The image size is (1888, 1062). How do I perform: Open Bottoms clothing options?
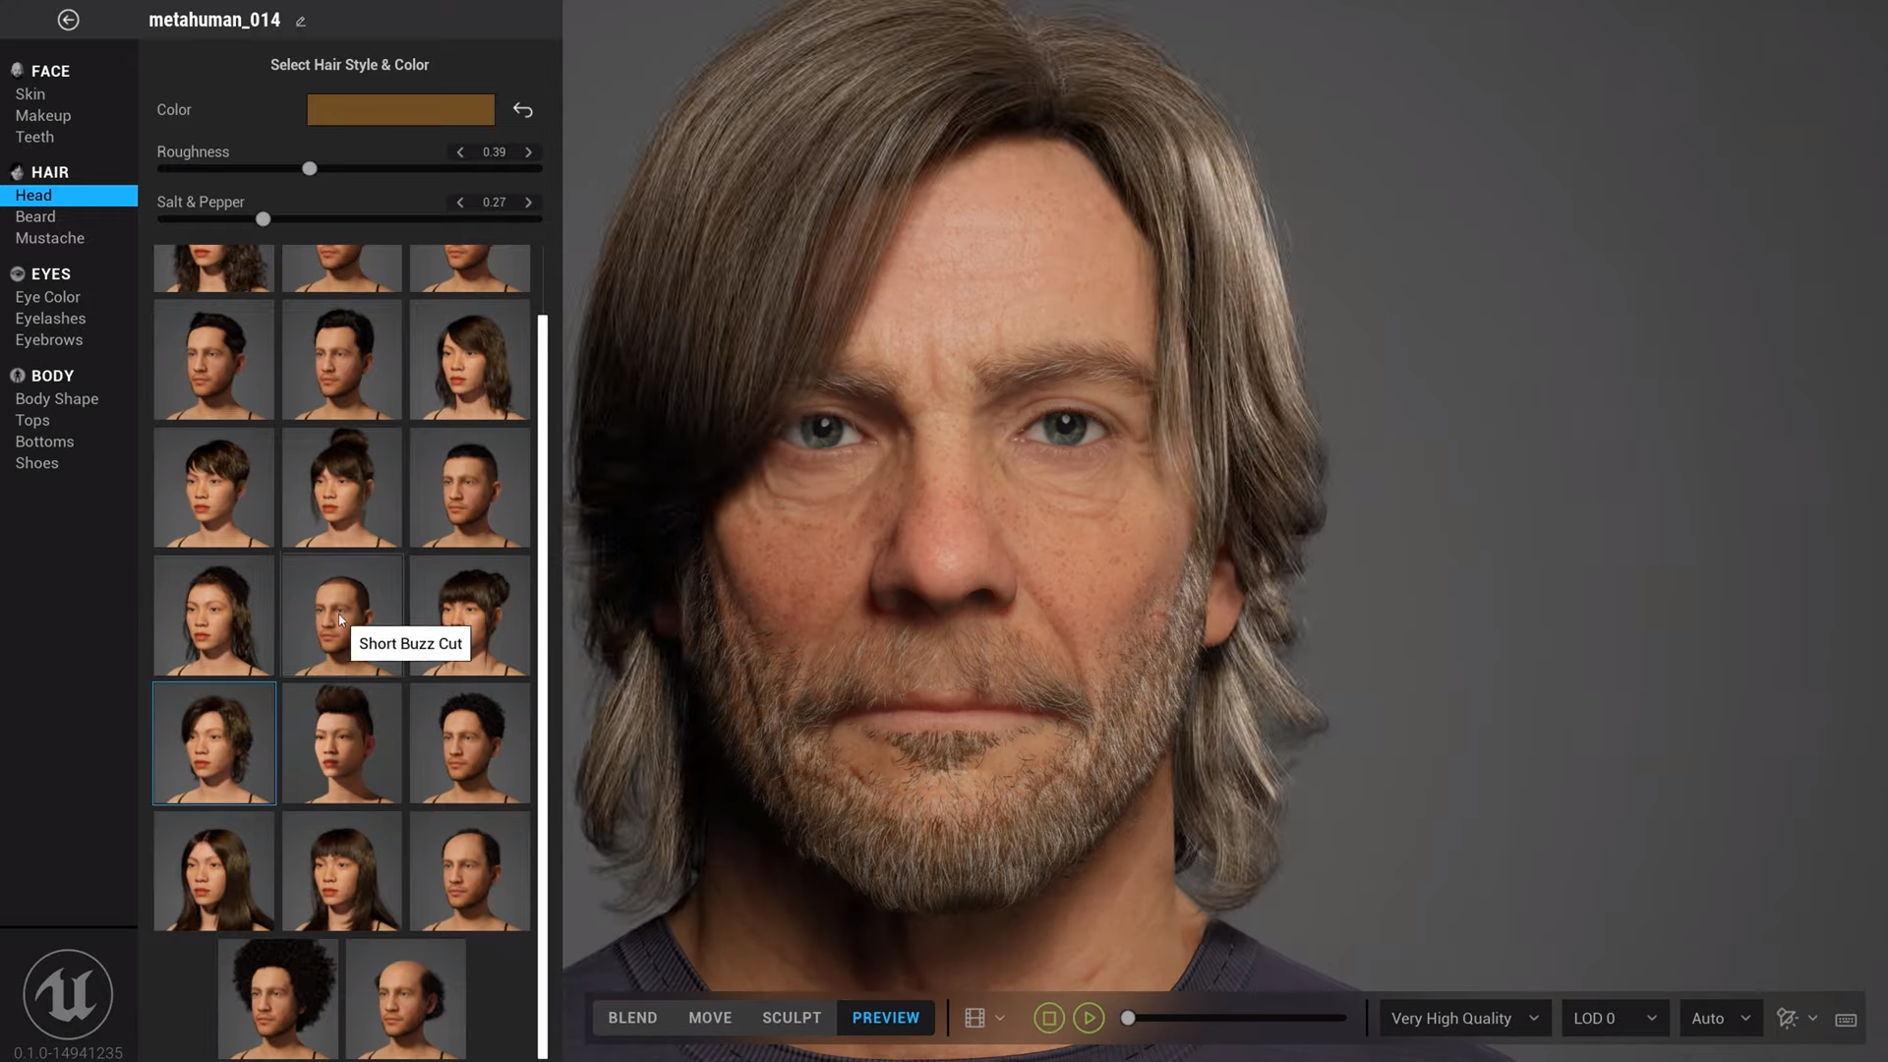[x=44, y=442]
